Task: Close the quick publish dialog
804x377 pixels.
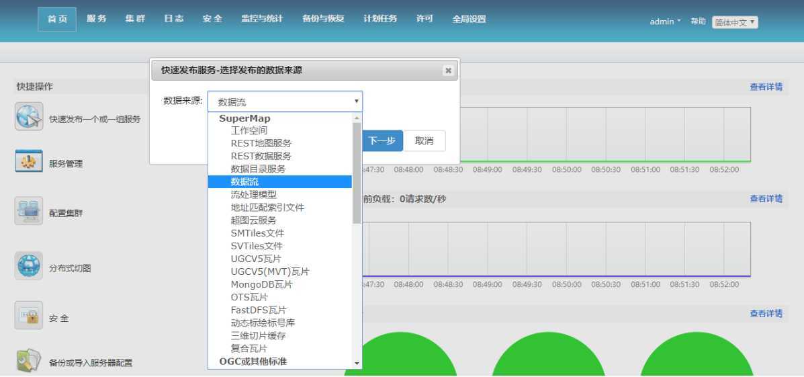Action: point(448,71)
